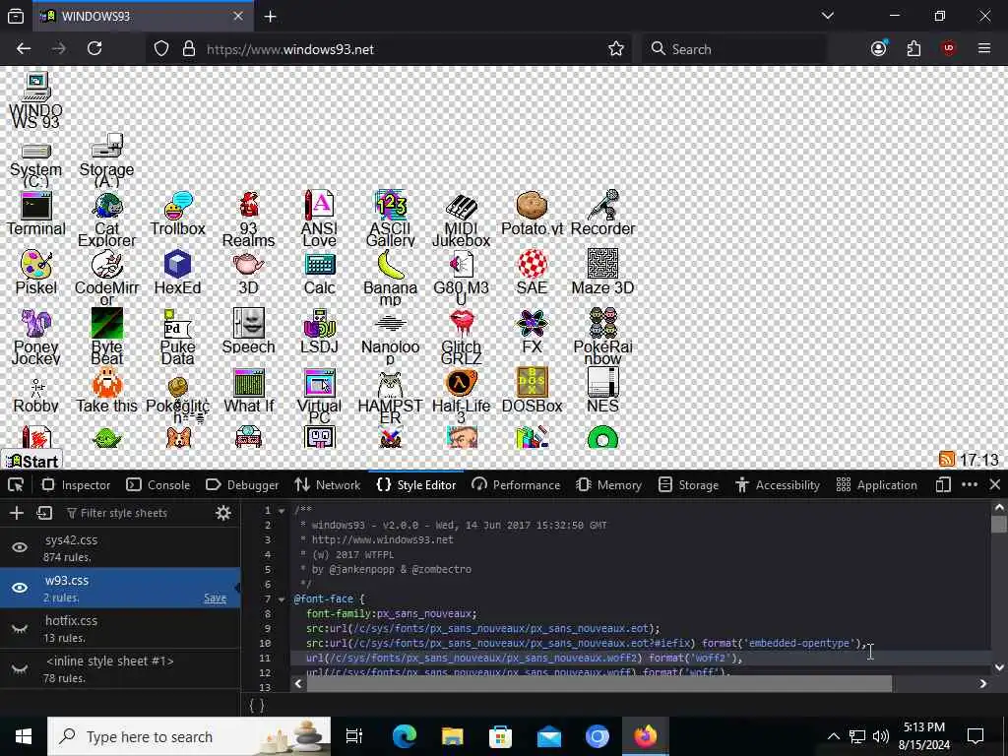The width and height of the screenshot is (1008, 756).
Task: Open Maze 3D icon
Action: point(602,274)
